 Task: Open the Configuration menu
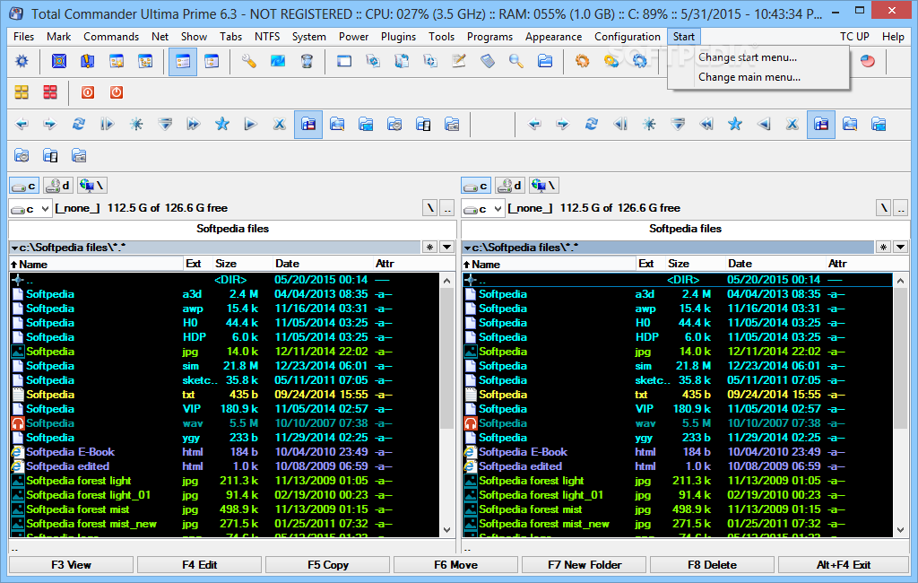tap(627, 37)
